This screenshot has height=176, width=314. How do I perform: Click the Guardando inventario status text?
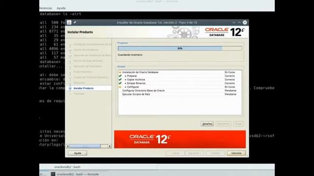130,55
